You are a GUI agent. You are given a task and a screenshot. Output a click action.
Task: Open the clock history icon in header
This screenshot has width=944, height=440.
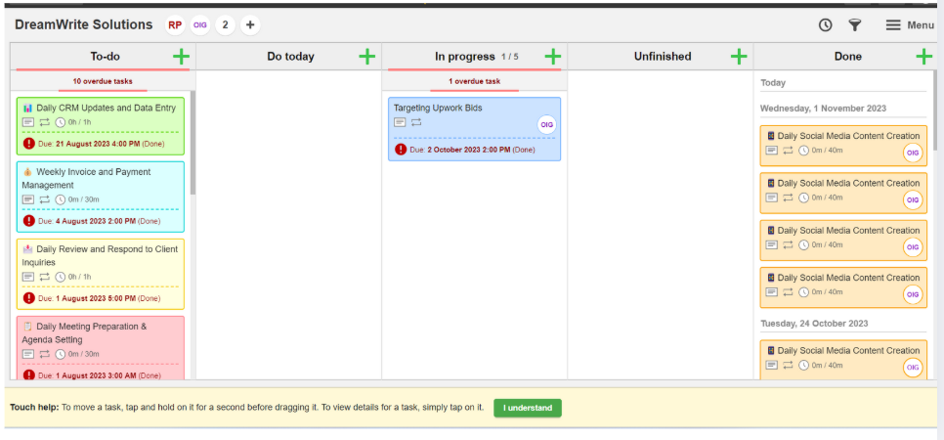pos(826,25)
